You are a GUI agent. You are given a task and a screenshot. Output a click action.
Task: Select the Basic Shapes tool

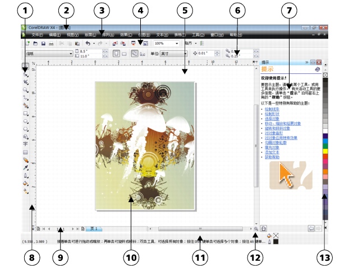point(26,137)
